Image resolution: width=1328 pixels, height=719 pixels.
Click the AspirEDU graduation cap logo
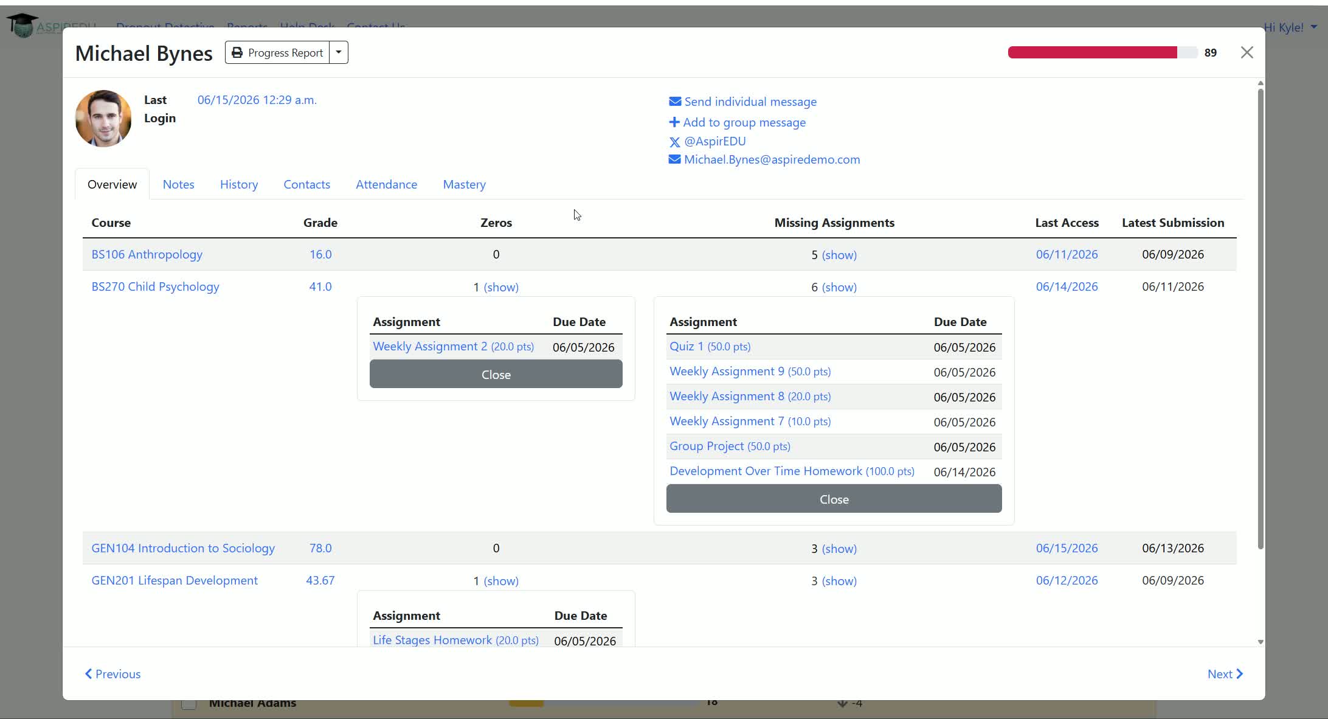coord(22,25)
